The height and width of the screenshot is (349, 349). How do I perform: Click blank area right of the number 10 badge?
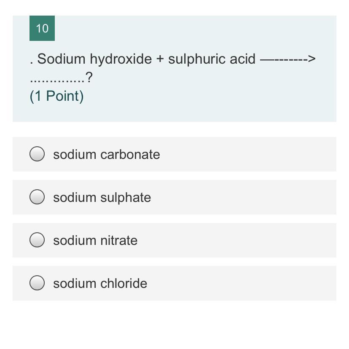coord(190,28)
